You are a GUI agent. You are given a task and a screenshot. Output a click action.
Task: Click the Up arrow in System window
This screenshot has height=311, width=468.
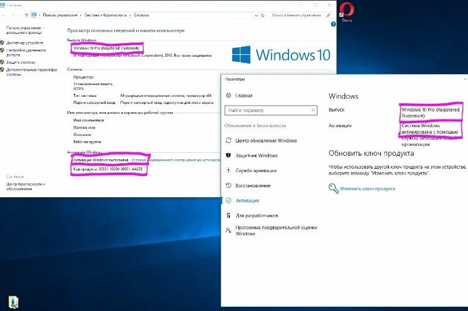[x=26, y=15]
